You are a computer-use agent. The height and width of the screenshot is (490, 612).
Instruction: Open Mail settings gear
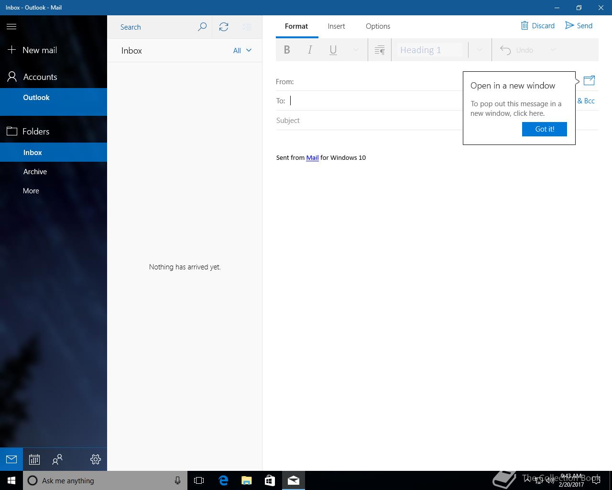tap(96, 459)
